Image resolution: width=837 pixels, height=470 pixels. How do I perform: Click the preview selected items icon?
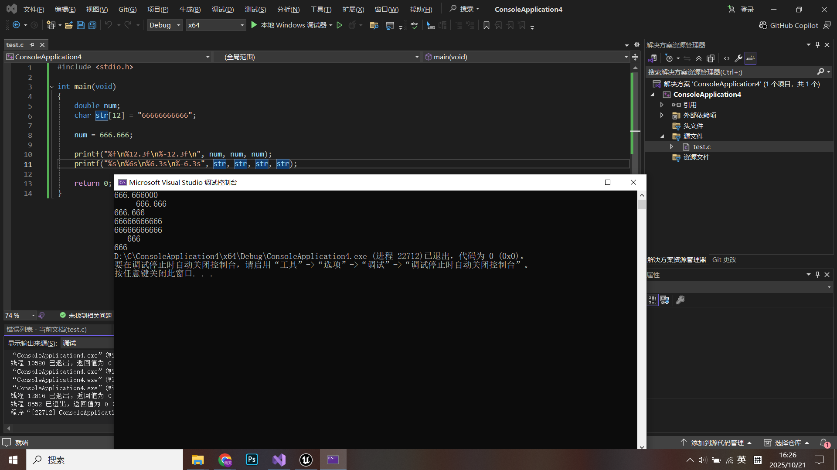(750, 58)
